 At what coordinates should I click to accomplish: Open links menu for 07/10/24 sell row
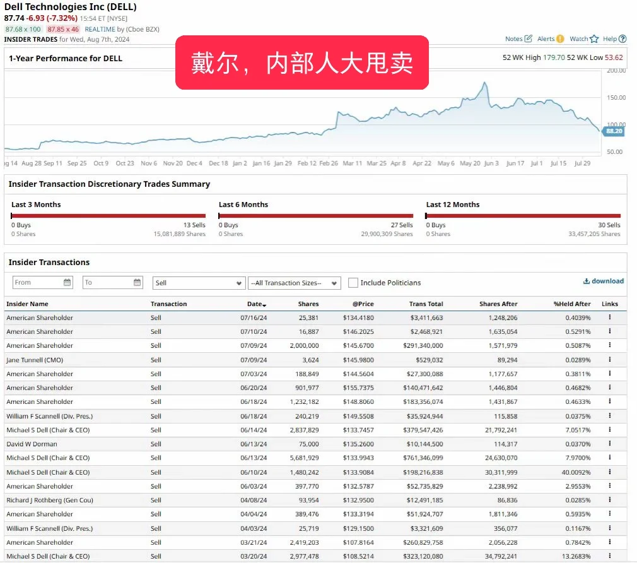click(x=610, y=331)
